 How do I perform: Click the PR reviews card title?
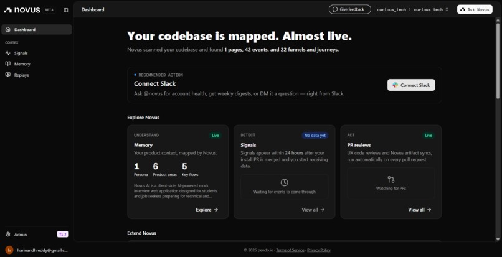(x=359, y=145)
